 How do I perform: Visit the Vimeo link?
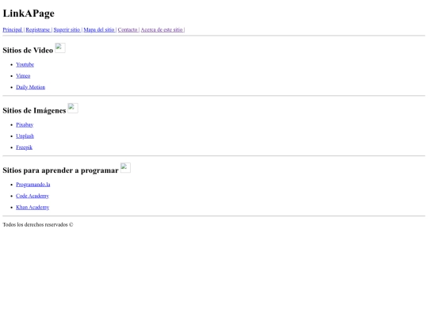point(23,76)
